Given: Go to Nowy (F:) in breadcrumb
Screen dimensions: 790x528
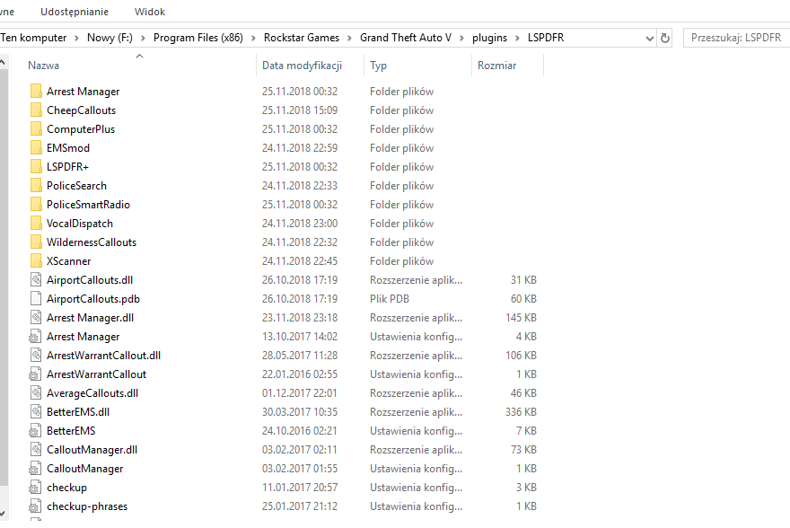Looking at the screenshot, I should coord(110,38).
